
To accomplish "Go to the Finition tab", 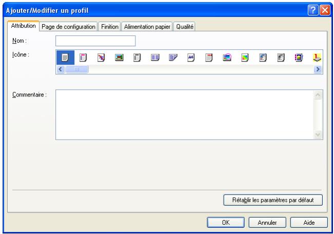I will tap(110, 27).
